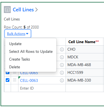This screenshot has height=107, width=104.
Task: Click info icon in MDA-MB-468 row
Action: coord(62,65)
